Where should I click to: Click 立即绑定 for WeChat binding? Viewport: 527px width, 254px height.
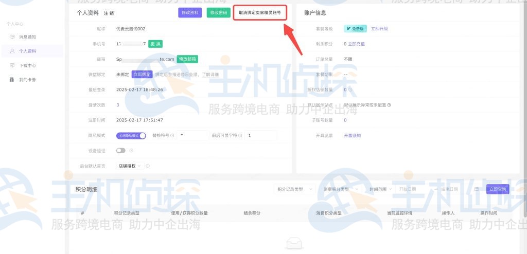pyautogui.click(x=142, y=75)
